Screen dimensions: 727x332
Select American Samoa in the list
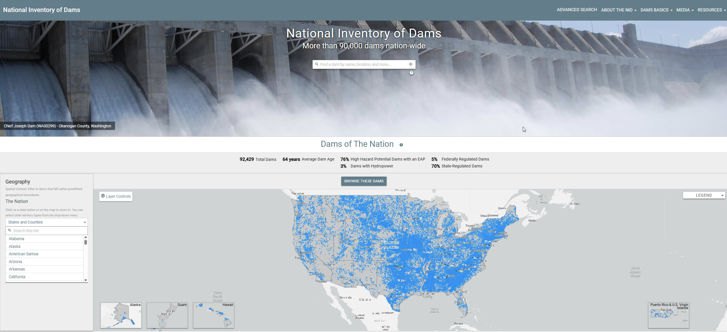click(x=44, y=254)
